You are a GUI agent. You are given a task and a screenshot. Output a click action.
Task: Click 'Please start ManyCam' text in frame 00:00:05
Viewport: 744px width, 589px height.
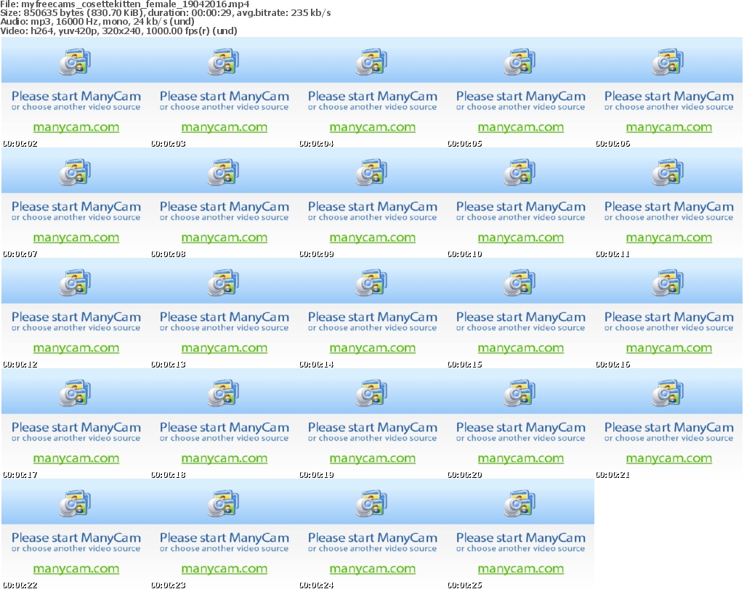point(521,97)
